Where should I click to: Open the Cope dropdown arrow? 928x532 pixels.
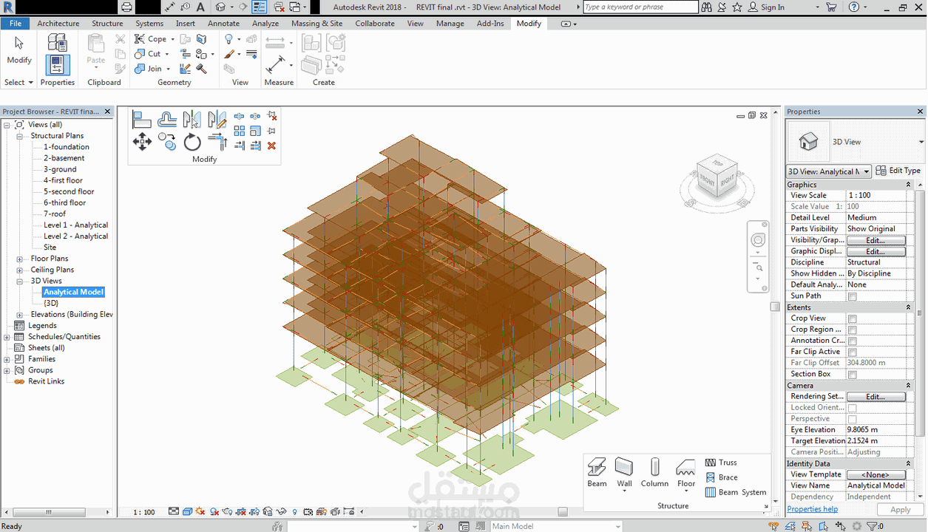click(172, 39)
